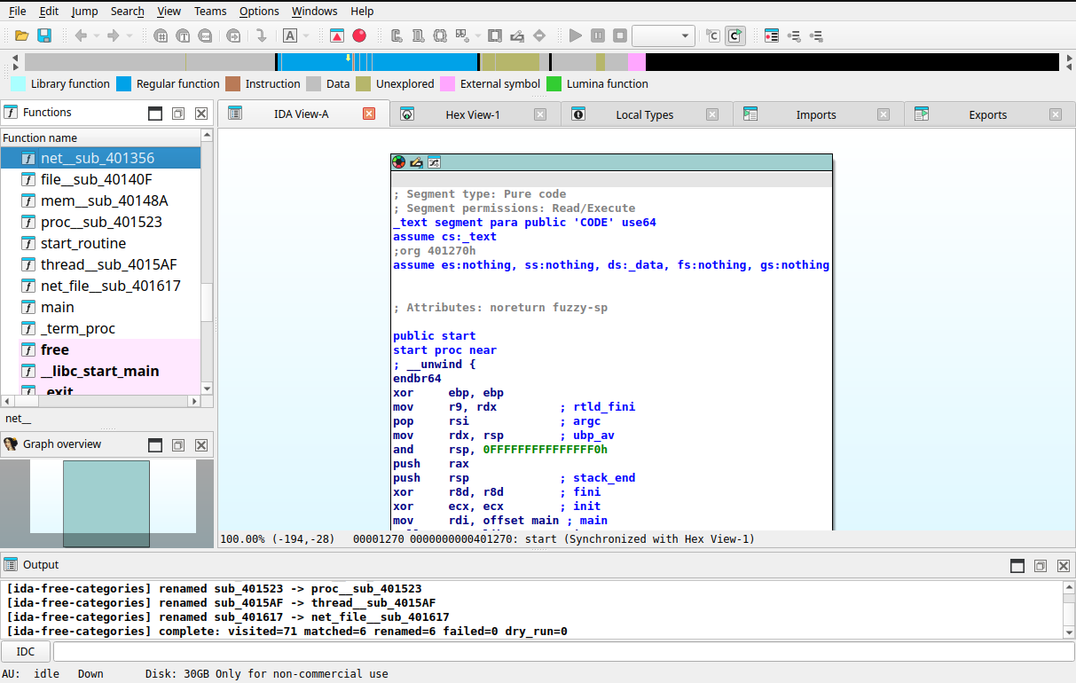Stop the process with the stop button
Screen dimensions: 1076x683
point(620,35)
